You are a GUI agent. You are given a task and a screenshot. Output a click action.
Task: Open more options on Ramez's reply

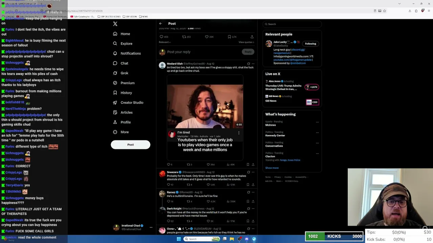point(253,192)
